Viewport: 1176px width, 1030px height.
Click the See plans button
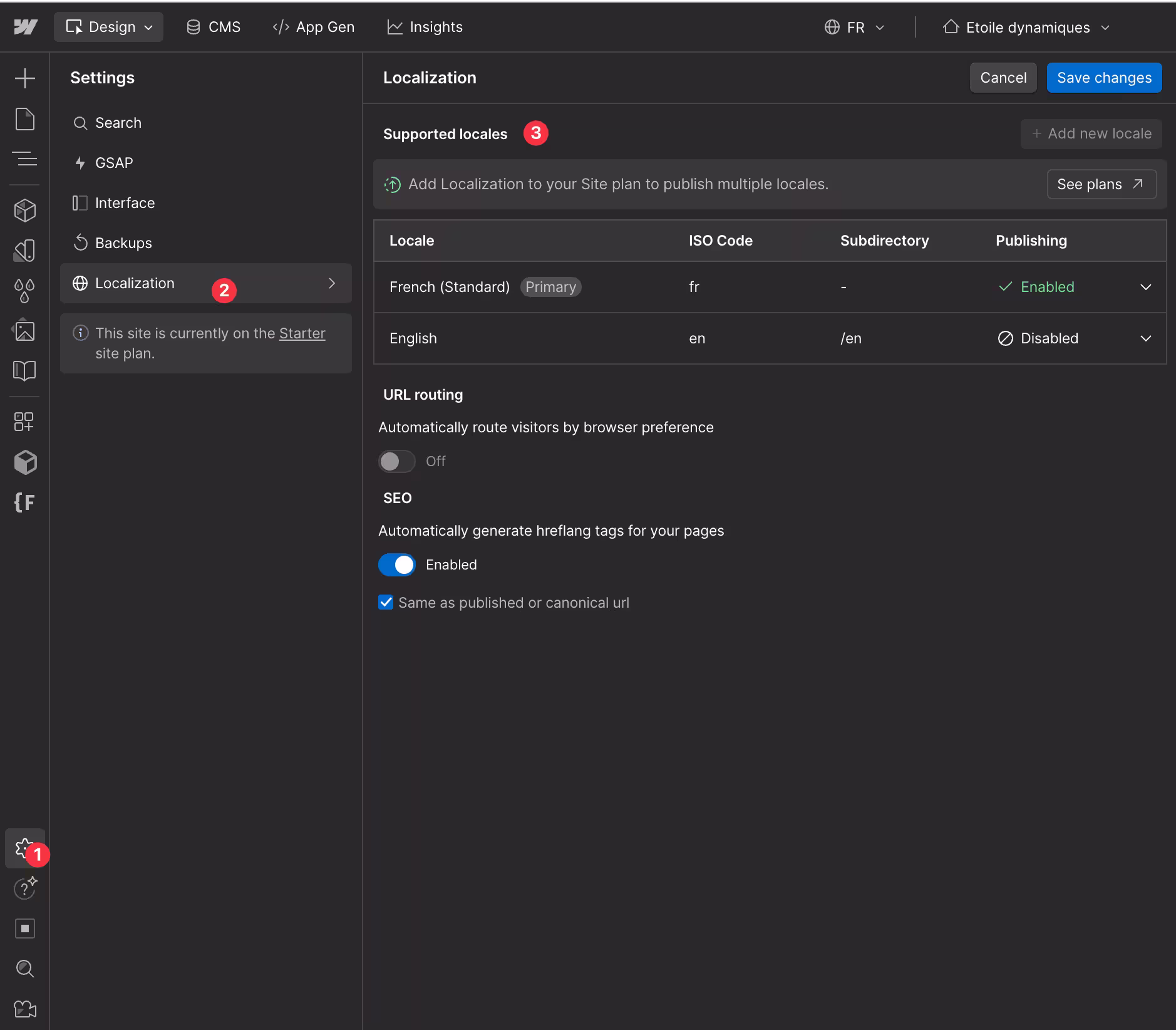click(1101, 184)
